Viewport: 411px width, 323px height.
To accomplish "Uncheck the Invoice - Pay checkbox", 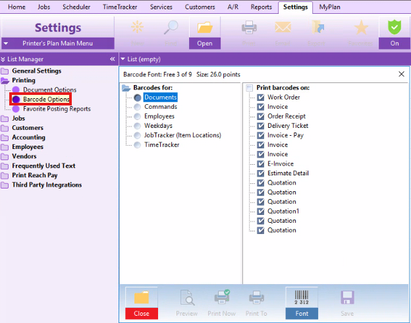I will [x=261, y=135].
